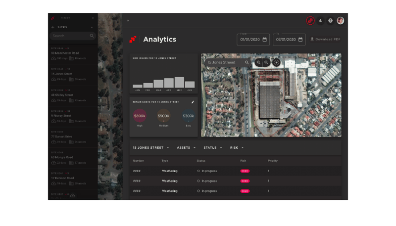Click the From date field 01/01/2020
Screen dimensions: 396x226
(253, 40)
